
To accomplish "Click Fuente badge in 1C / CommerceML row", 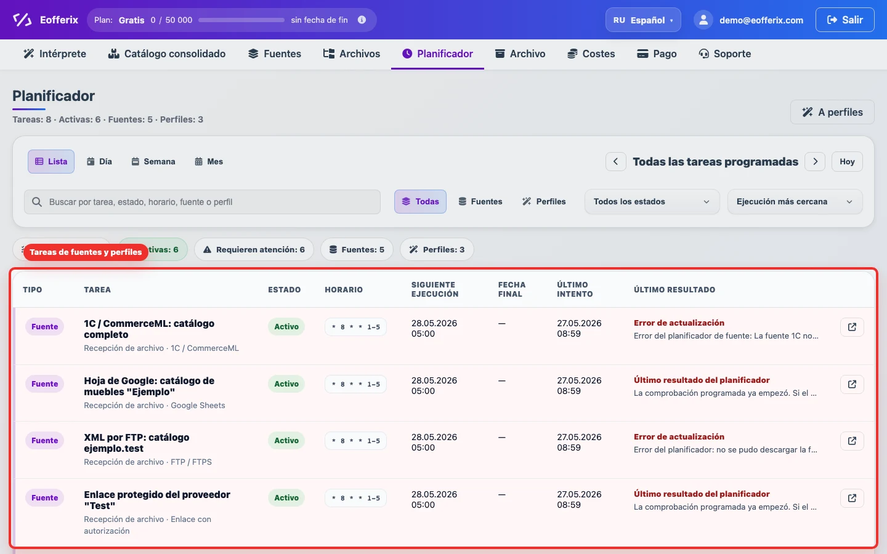I will click(x=44, y=327).
